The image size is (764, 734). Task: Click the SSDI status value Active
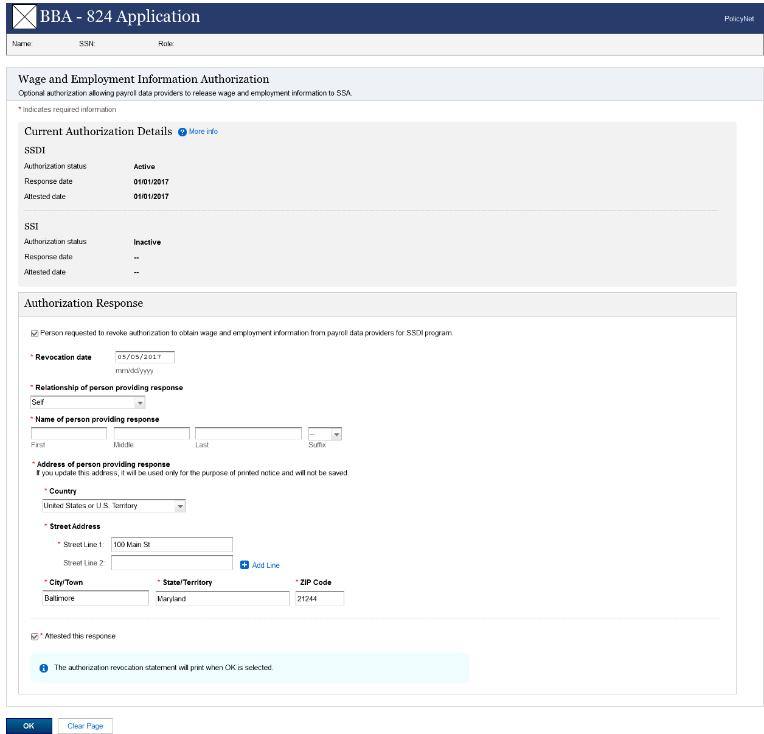tap(144, 167)
